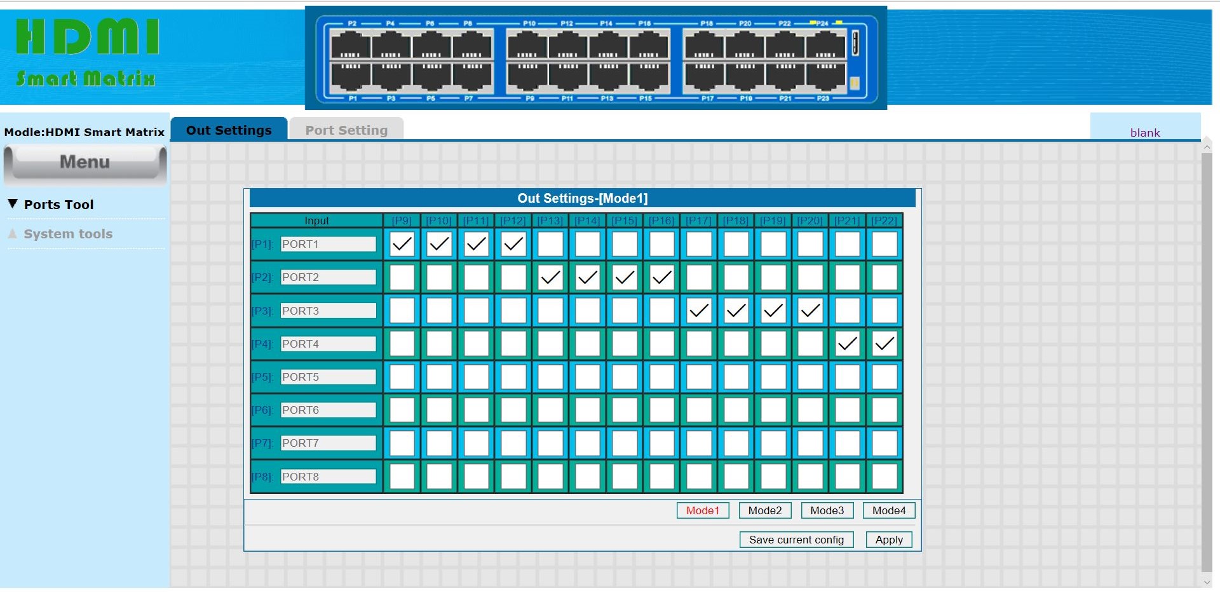Uncheck P13 output for input PORT2

(x=551, y=278)
